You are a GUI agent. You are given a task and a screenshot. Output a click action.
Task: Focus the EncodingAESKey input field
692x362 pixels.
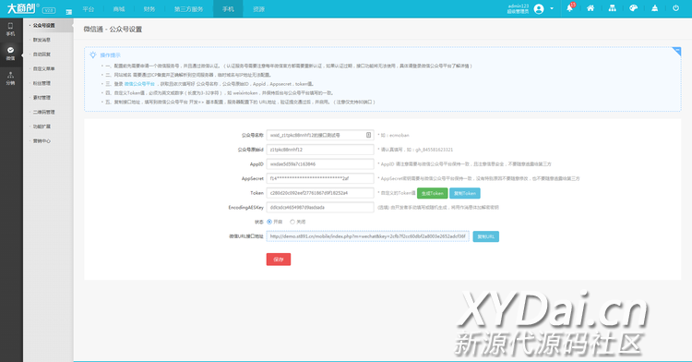point(320,208)
